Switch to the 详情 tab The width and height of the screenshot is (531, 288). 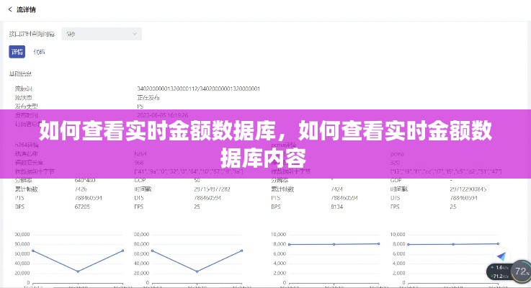[x=17, y=52]
